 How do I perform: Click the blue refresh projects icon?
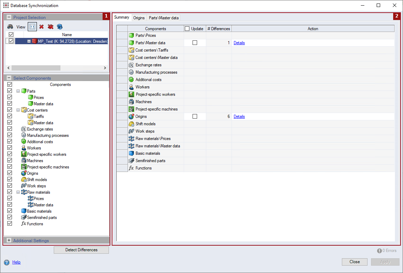click(60, 27)
